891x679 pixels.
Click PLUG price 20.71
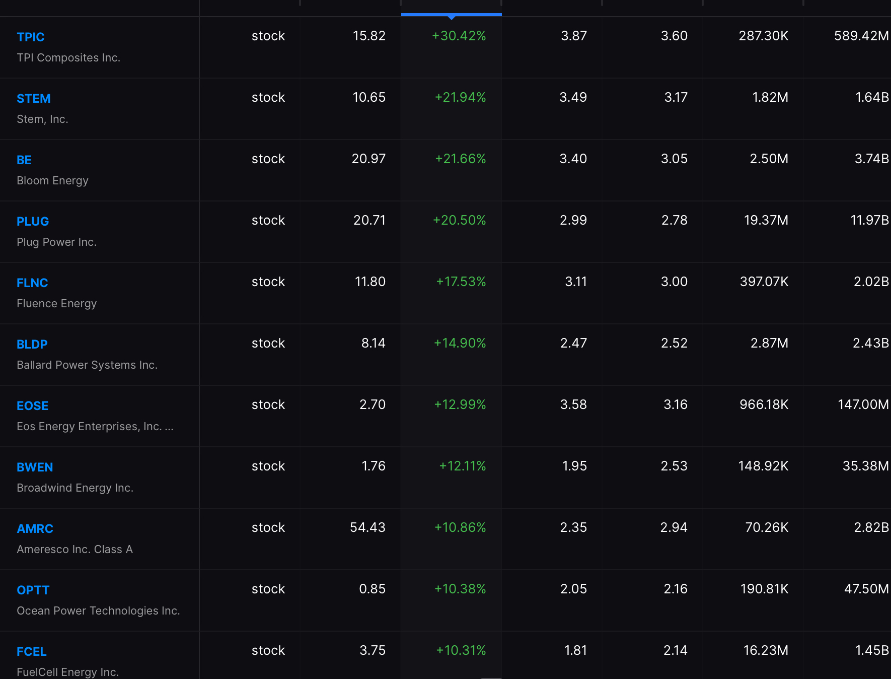(x=369, y=220)
